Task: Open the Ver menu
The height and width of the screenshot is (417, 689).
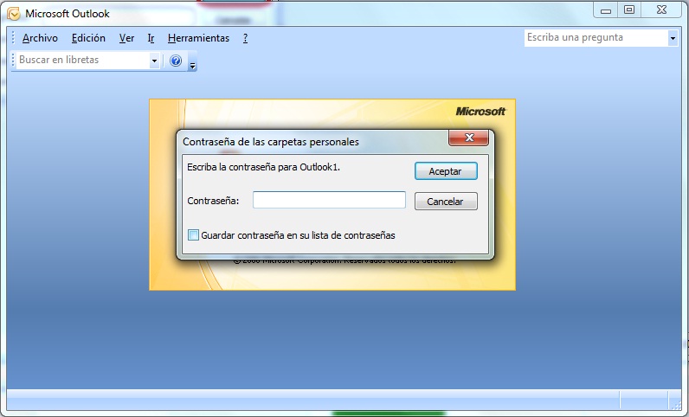Action: click(126, 38)
